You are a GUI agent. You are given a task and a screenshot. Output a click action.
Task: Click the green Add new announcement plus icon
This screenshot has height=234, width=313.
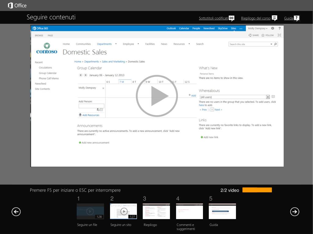pyautogui.click(x=80, y=143)
